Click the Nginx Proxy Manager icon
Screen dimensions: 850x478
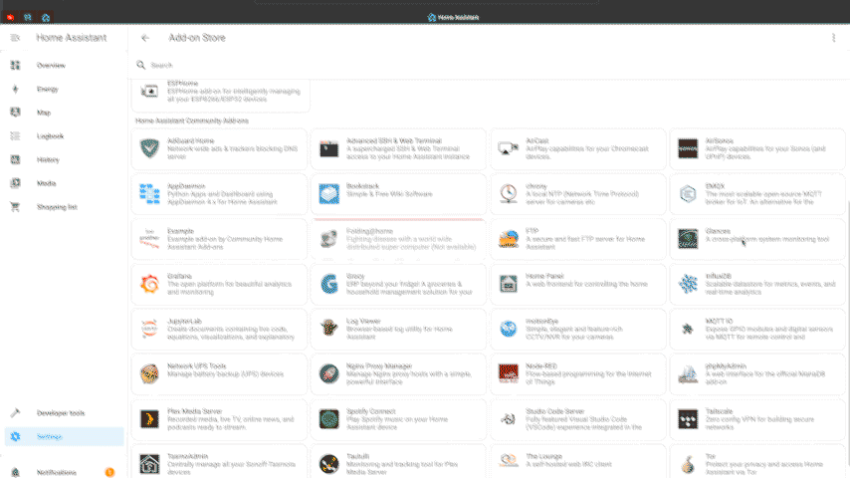coord(329,373)
